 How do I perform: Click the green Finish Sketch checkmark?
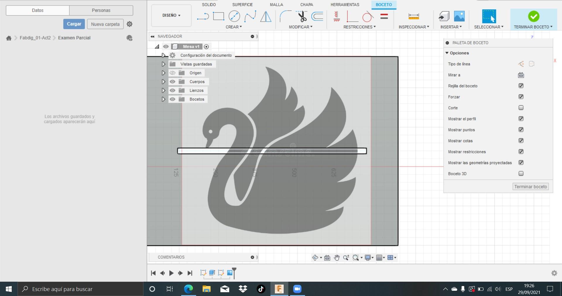coord(534,16)
